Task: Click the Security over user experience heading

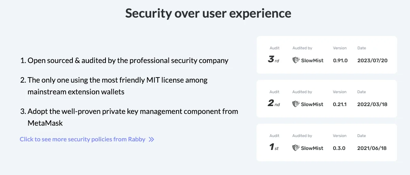Action: (208, 13)
